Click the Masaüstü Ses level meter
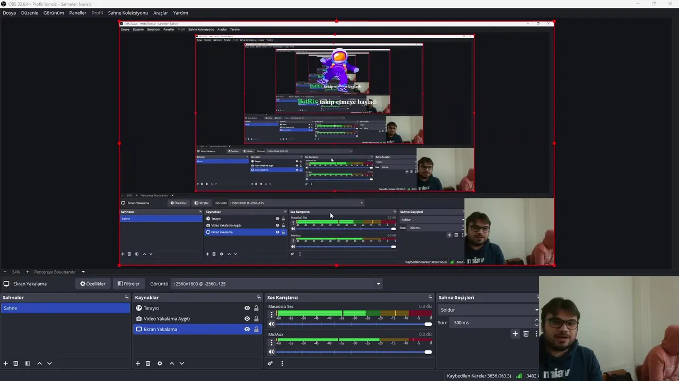Image resolution: width=679 pixels, height=381 pixels. (x=354, y=313)
